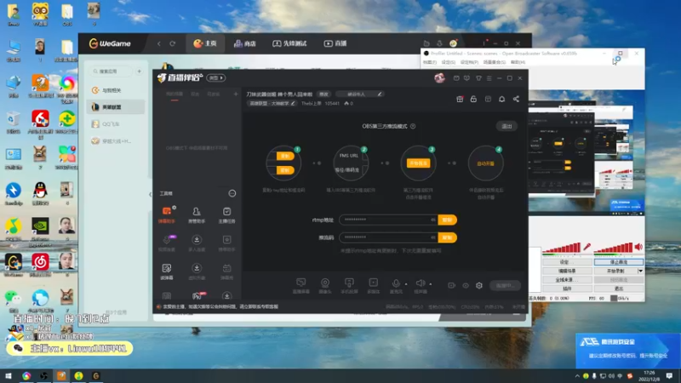This screenshot has width=681, height=383.
Task: Exit OBS mode with 退出 button
Action: pos(506,126)
